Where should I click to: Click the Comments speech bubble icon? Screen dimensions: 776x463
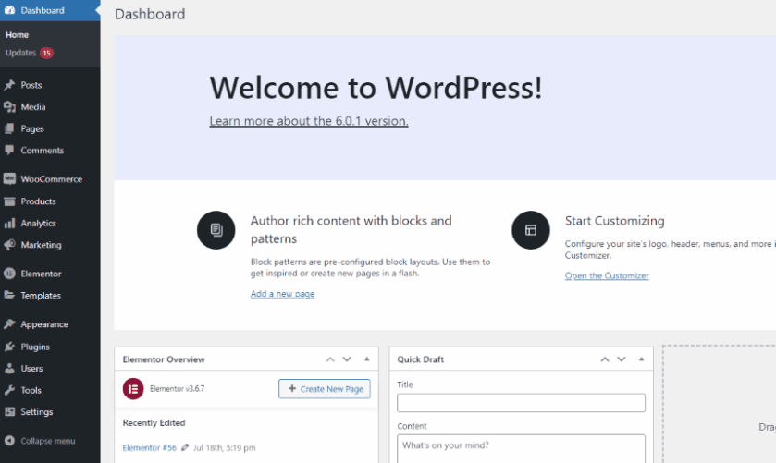[x=9, y=151]
